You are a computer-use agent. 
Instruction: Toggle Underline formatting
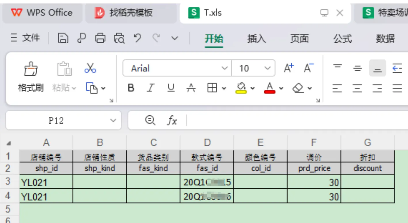[x=171, y=88]
